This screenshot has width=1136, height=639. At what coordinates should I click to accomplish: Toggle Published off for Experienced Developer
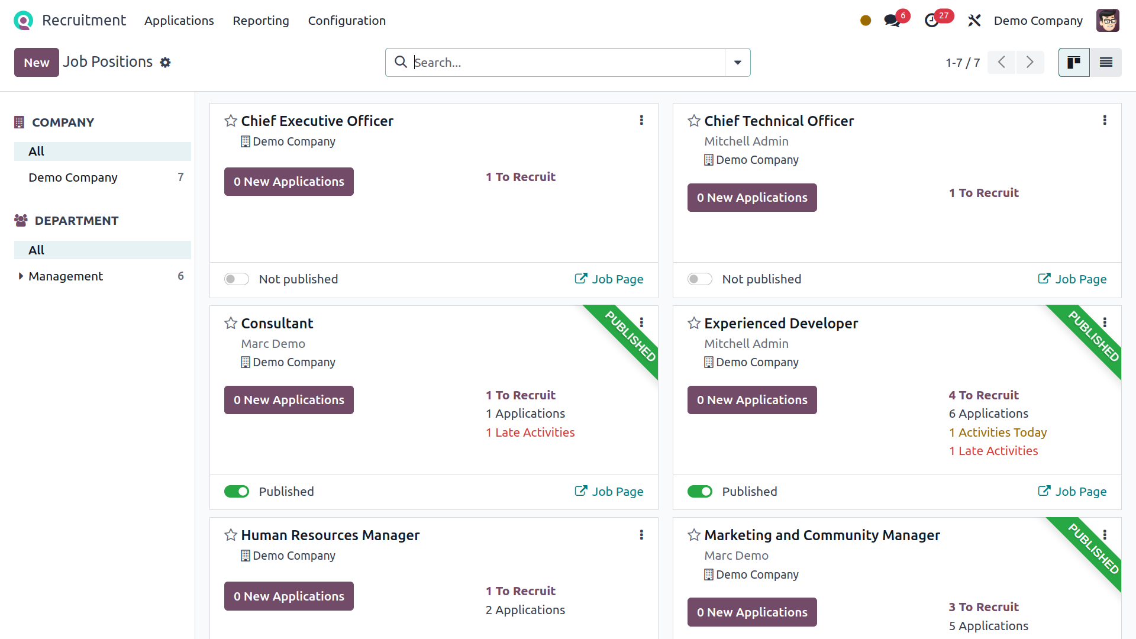(700, 492)
